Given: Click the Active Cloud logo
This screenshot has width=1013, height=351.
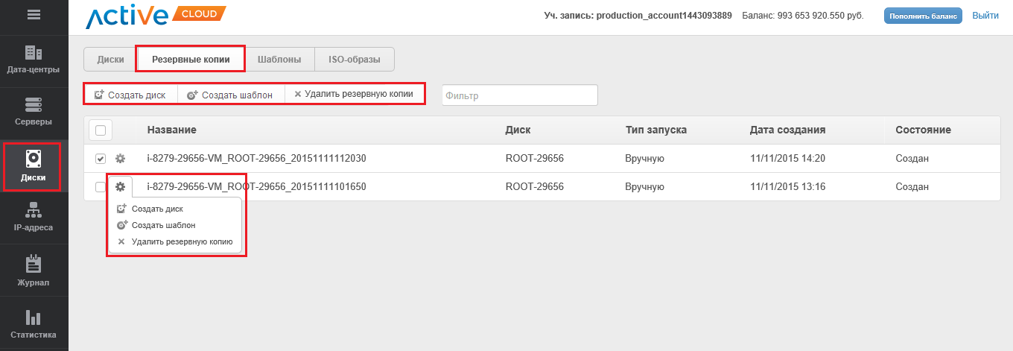Looking at the screenshot, I should [x=155, y=16].
